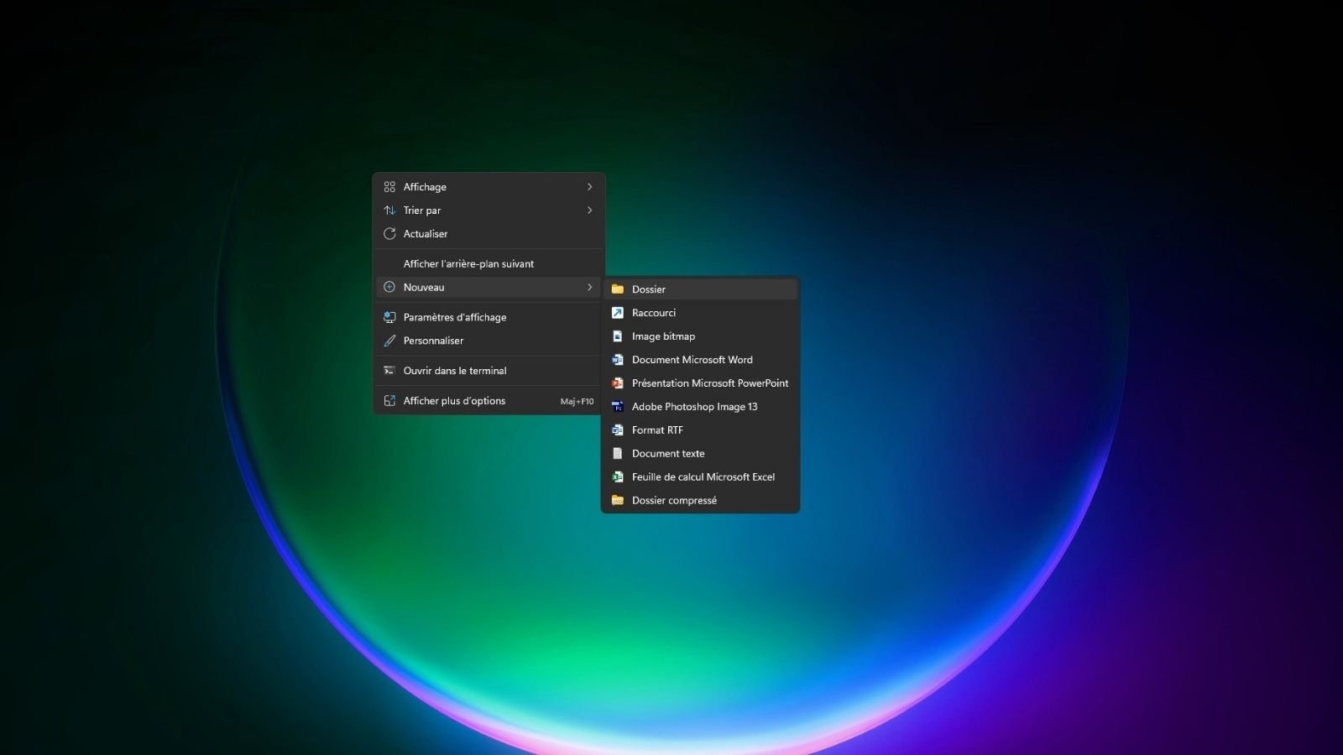Open Afficher plus d'options menu entry
Viewport: 1343px width, 755px height.
pos(454,400)
